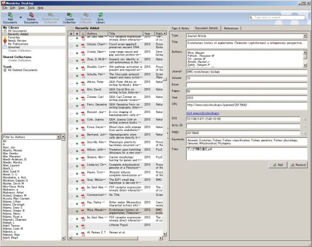Toggle favorite star for Brin, David row

(71, 91)
